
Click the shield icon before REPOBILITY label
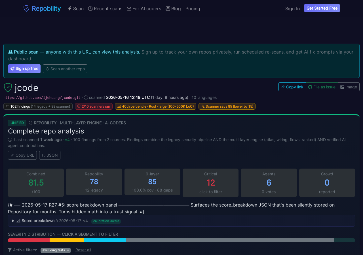tap(31, 123)
